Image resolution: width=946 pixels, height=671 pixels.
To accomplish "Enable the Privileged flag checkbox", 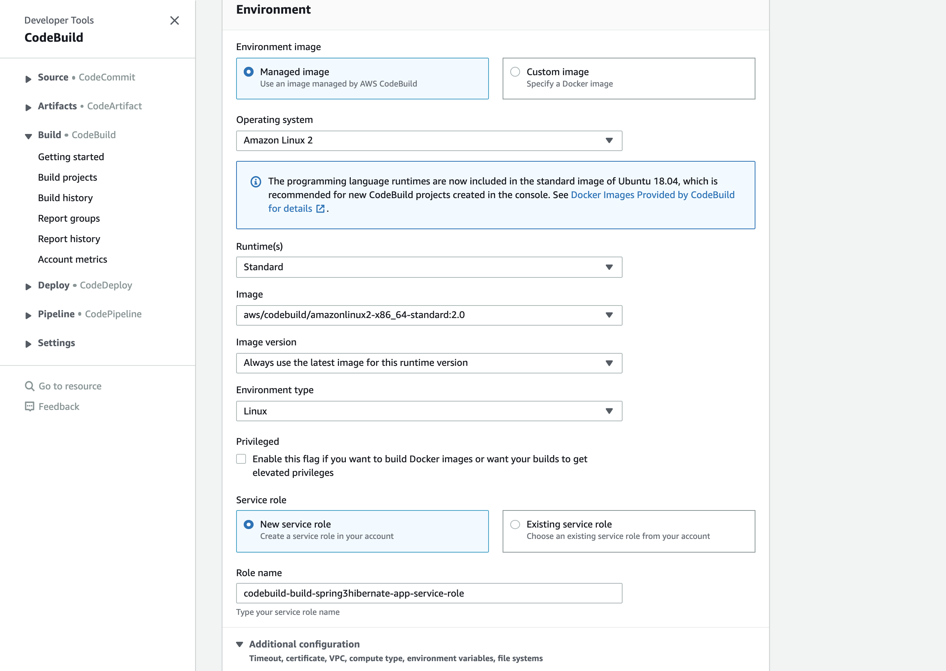I will click(x=241, y=459).
